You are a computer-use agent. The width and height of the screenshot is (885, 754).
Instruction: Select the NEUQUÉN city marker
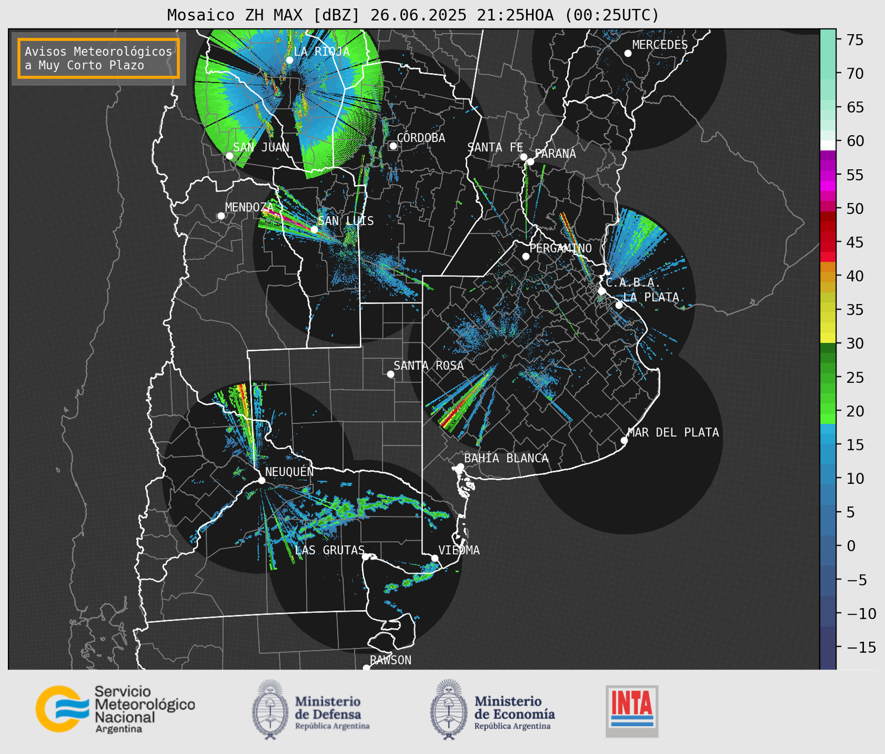[261, 480]
